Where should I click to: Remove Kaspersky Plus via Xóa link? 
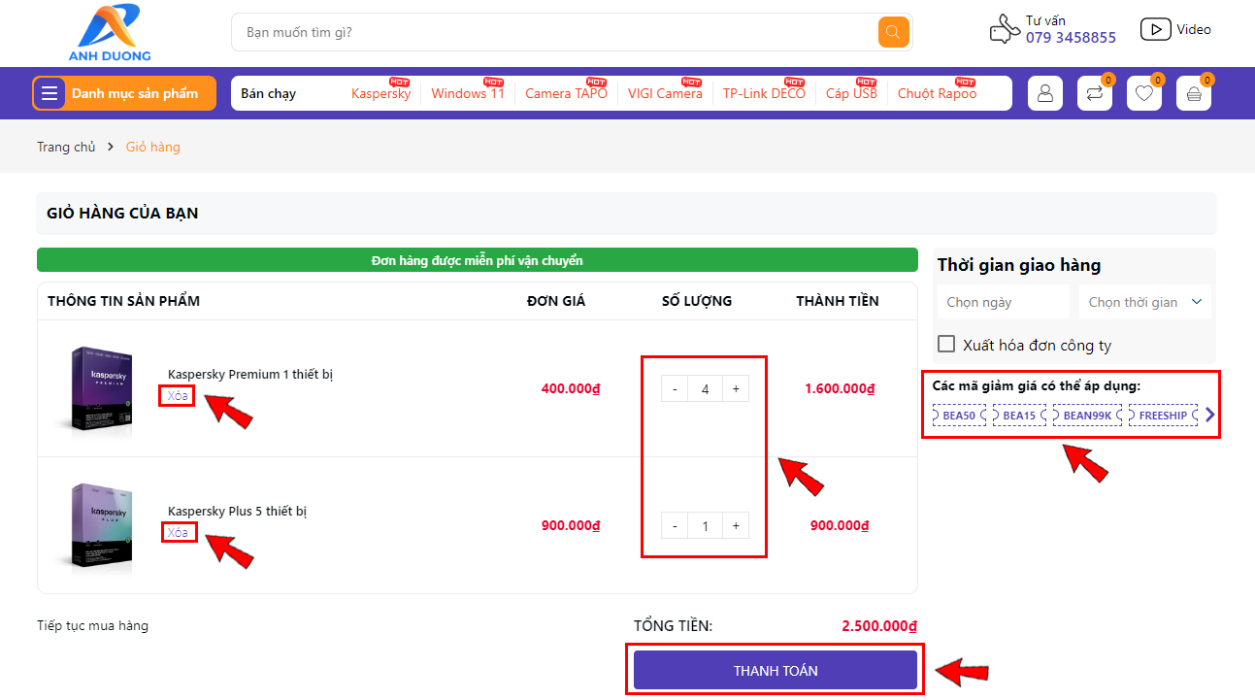click(178, 532)
